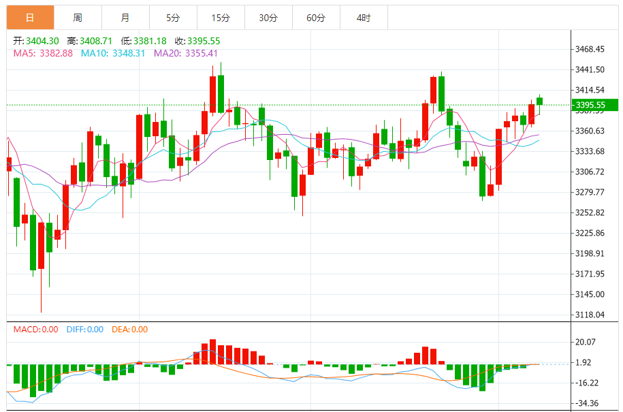Click the 3414.54 price axis label
Image resolution: width=623 pixels, height=412 pixels.
(590, 90)
